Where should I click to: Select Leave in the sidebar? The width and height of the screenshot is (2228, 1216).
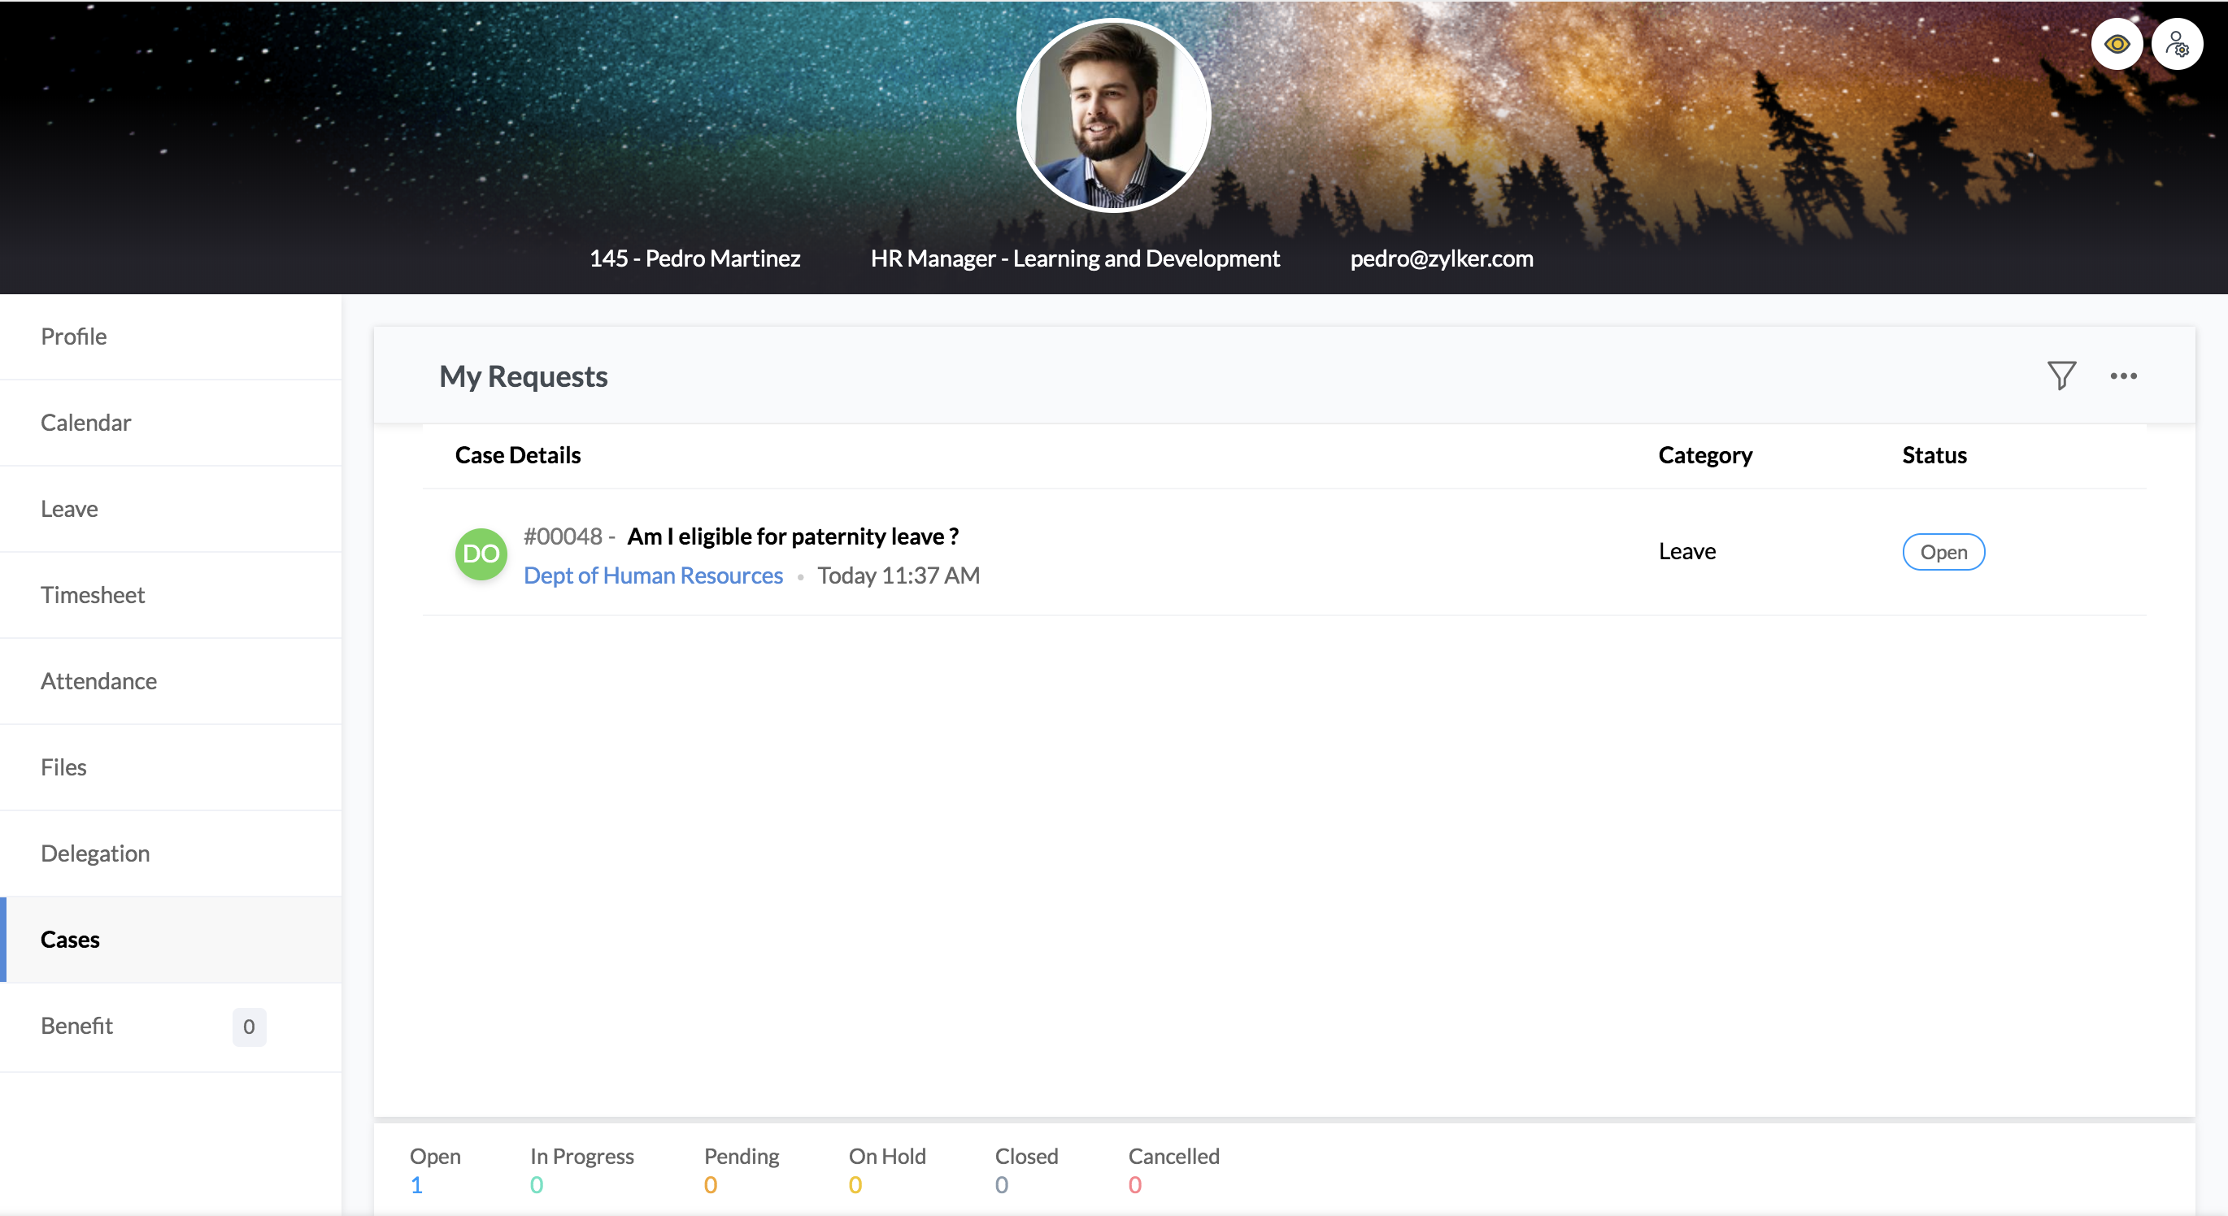point(69,509)
